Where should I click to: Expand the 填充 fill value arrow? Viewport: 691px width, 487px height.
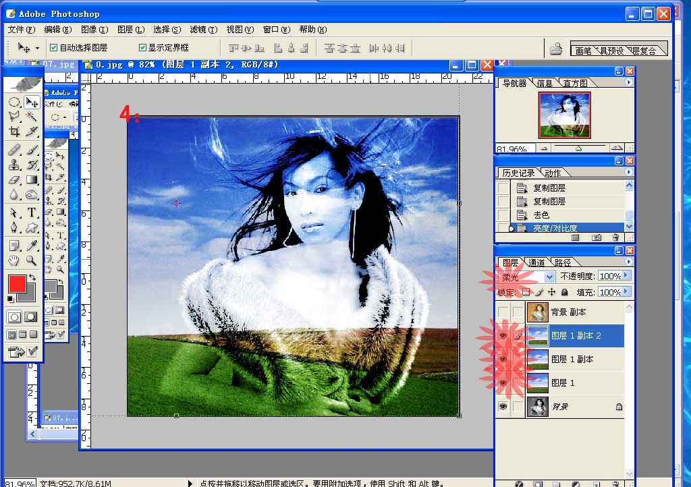[x=628, y=292]
